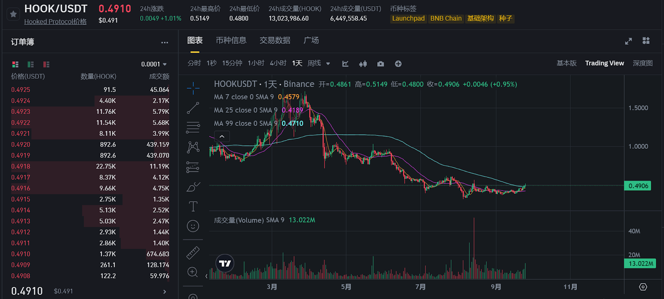Switch to the 币种信息 tab

[x=231, y=40]
